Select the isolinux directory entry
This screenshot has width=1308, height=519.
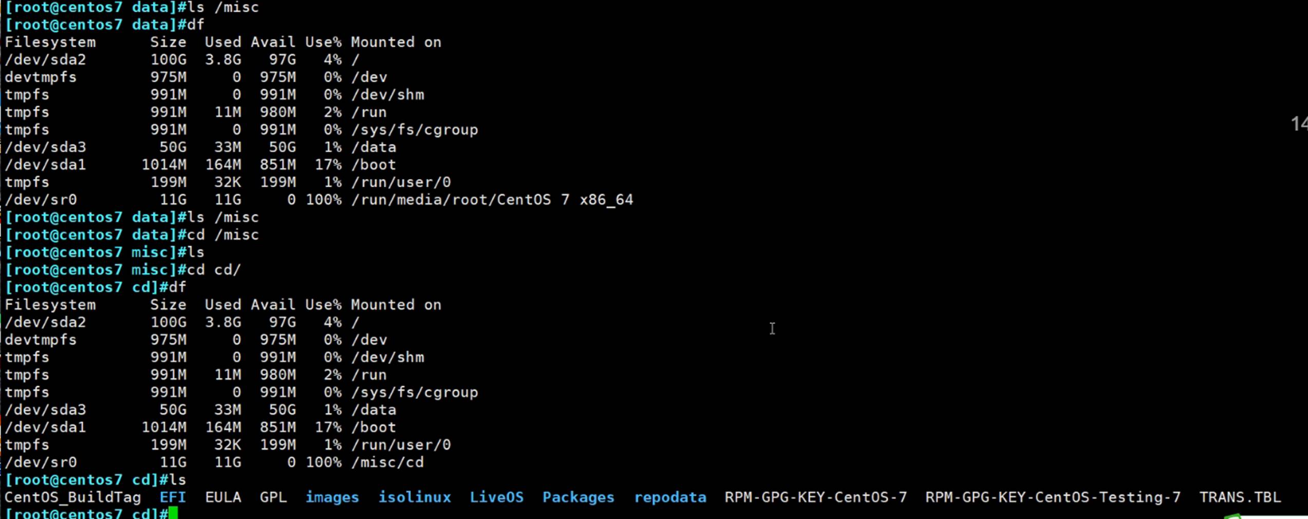click(414, 497)
